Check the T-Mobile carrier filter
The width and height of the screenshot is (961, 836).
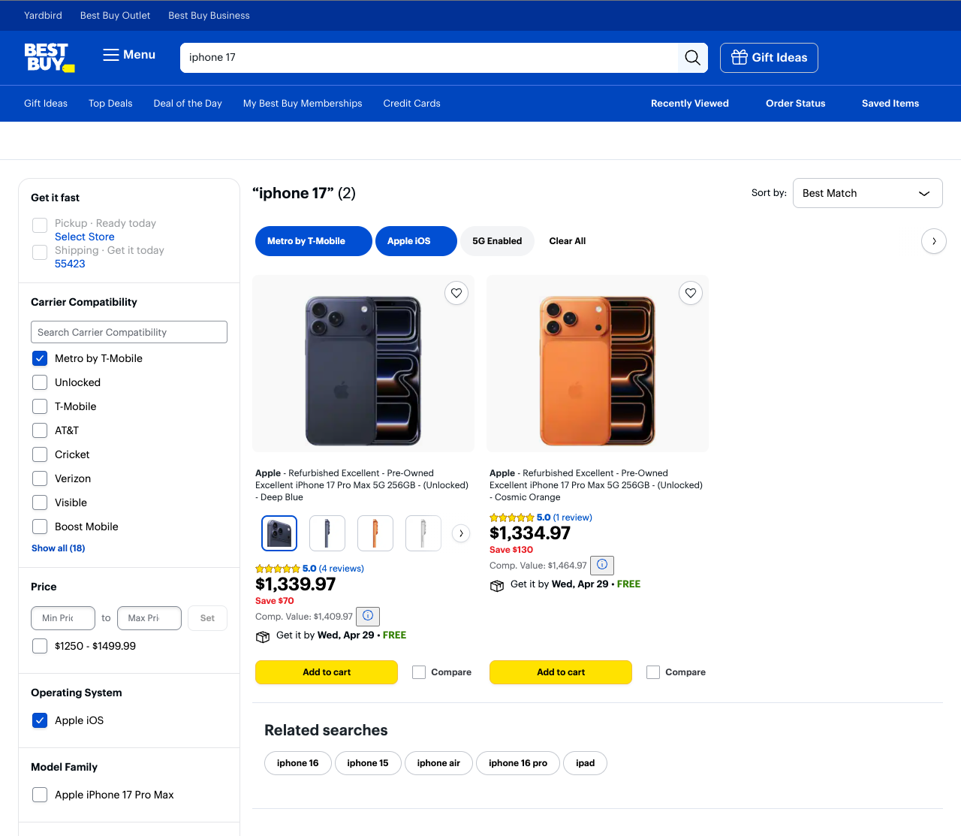[40, 406]
